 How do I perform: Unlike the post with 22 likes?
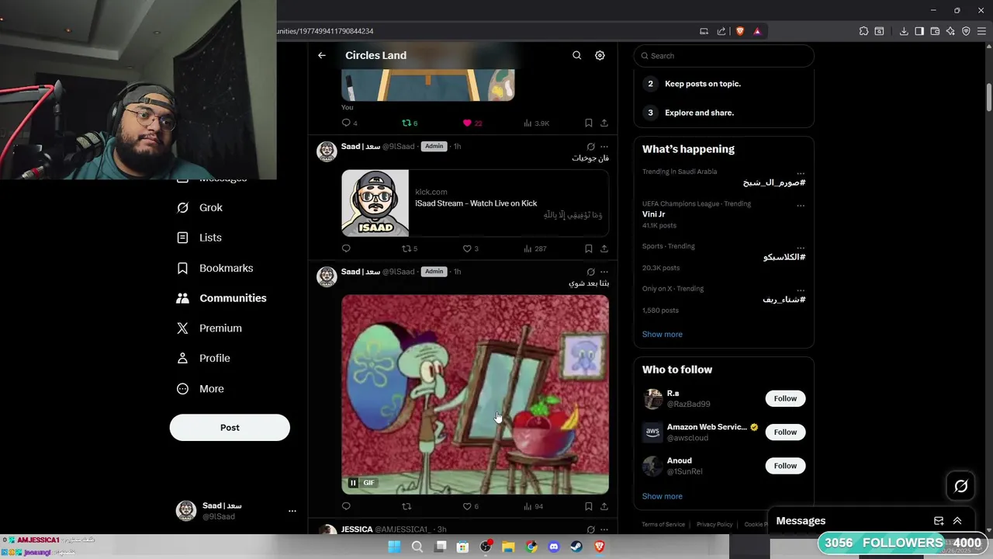tap(472, 123)
